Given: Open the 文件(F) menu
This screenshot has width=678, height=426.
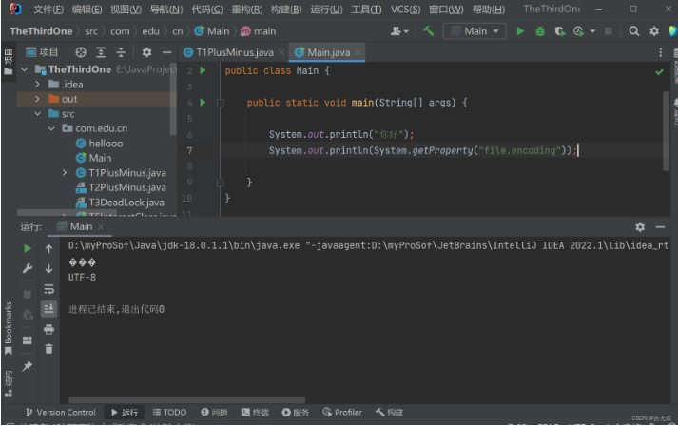Looking at the screenshot, I should pyautogui.click(x=48, y=9).
